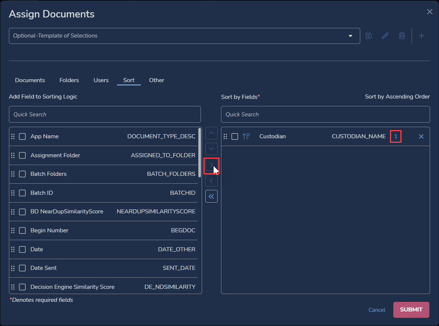Click the Quick Search field above the sorting list

[105, 114]
